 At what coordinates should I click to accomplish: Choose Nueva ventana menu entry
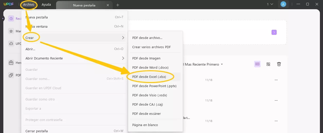pyautogui.click(x=75, y=26)
